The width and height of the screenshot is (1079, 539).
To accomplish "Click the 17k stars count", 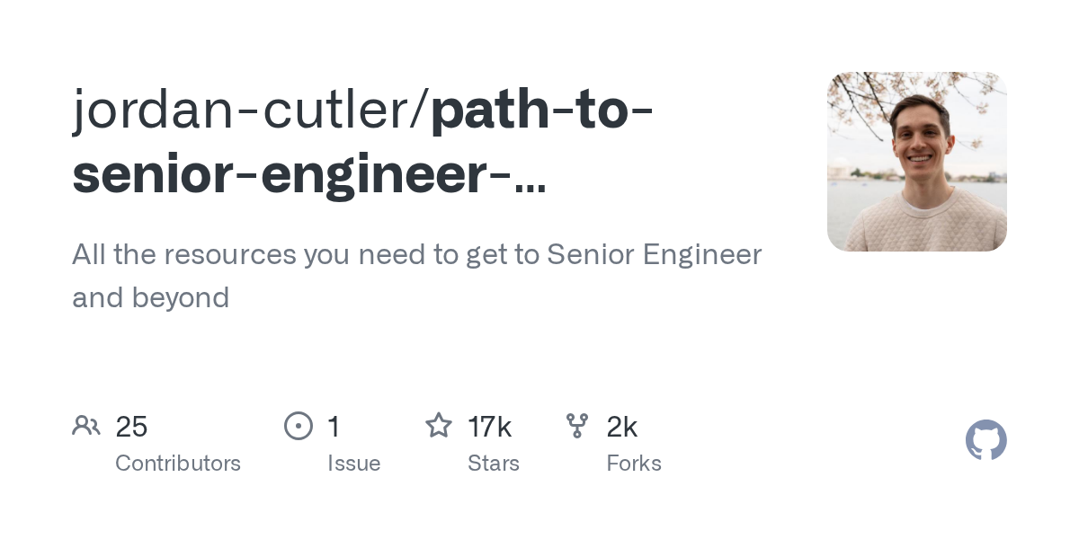I will click(490, 427).
